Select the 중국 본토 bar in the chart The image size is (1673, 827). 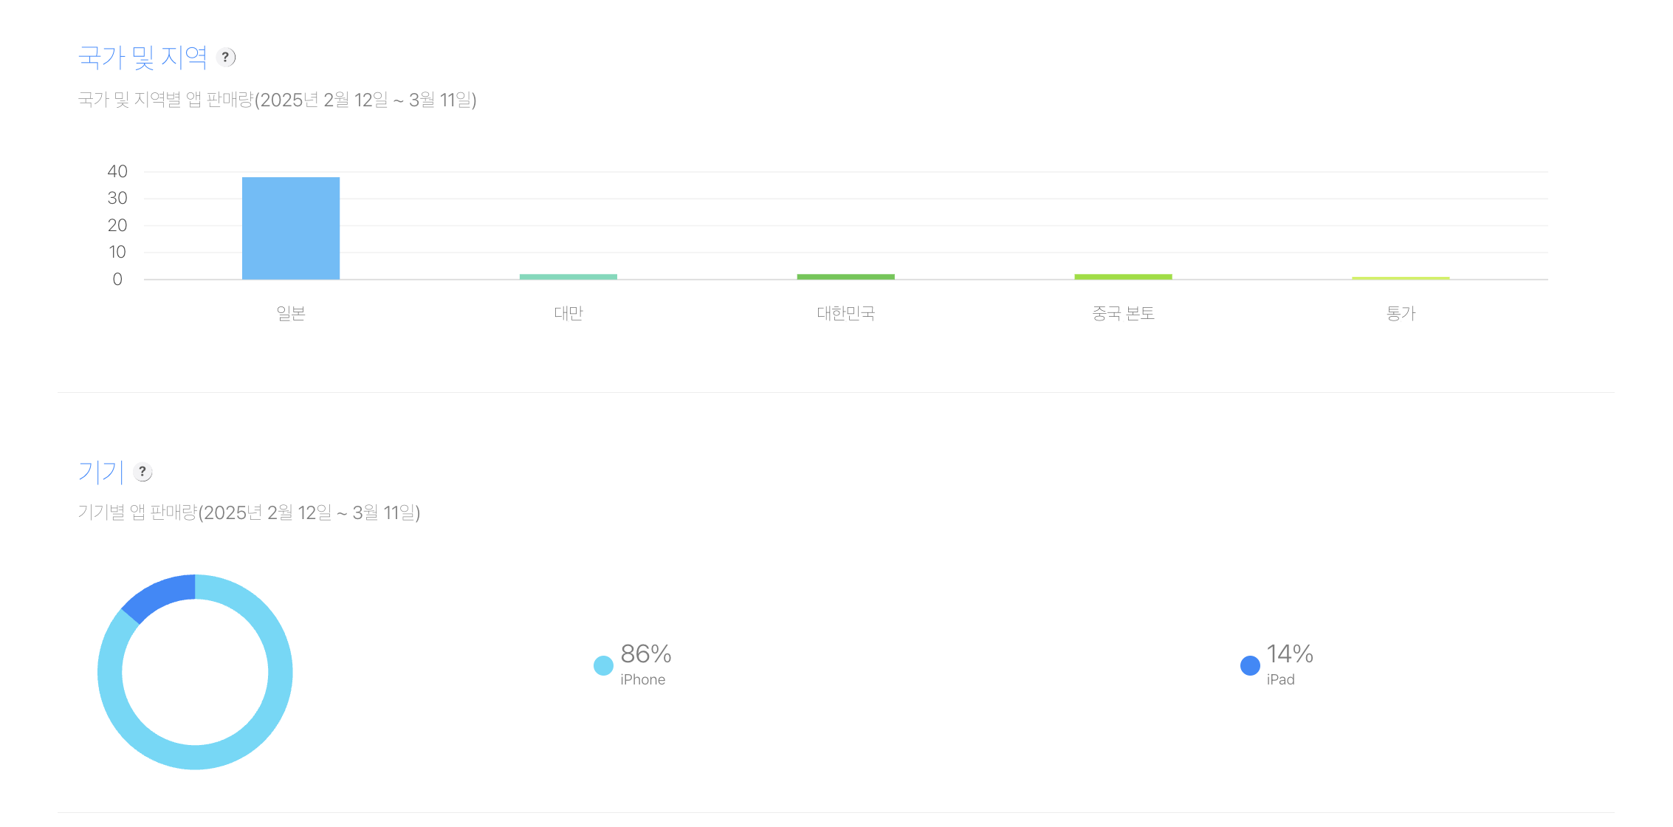[1123, 277]
